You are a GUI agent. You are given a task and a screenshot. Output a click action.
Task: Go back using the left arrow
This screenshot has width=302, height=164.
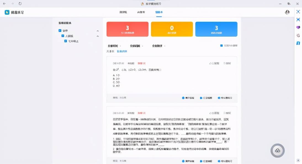pyautogui.click(x=4, y=4)
